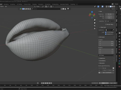Expand the Collections panel
The height and width of the screenshot is (90, 121).
tap(102, 58)
